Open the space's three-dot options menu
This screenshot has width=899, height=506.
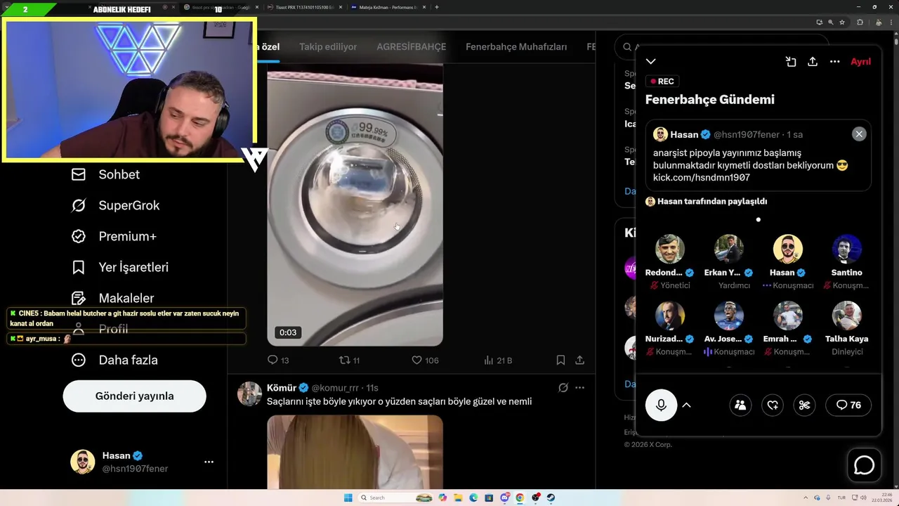tap(834, 62)
